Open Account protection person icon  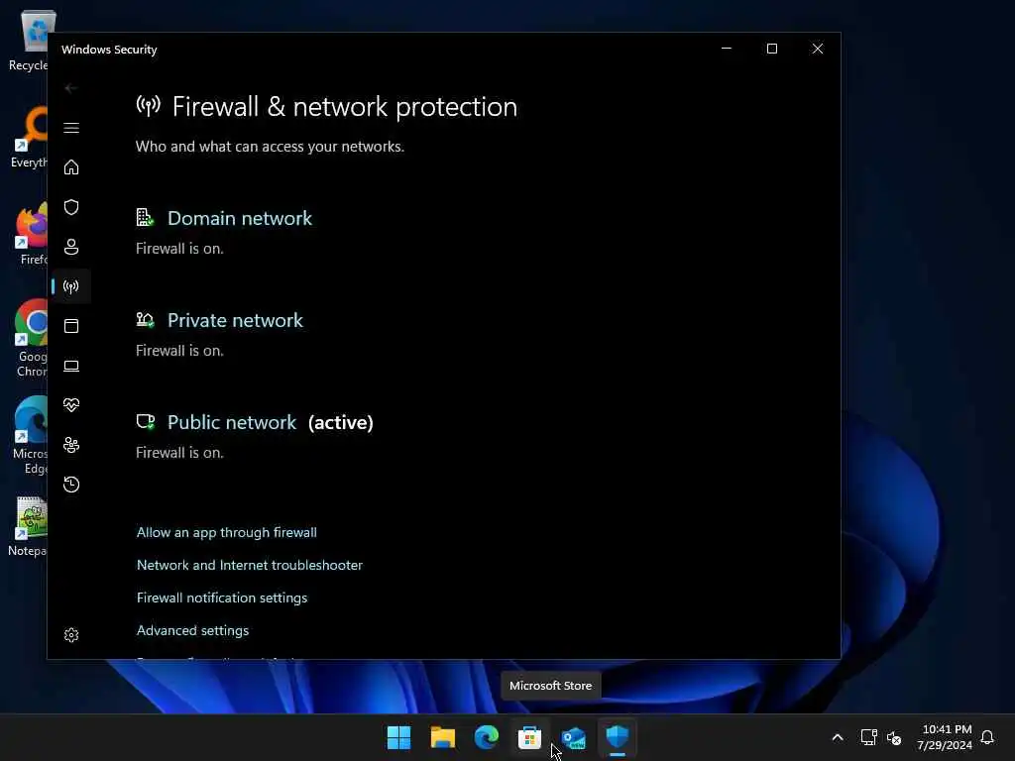tap(71, 247)
